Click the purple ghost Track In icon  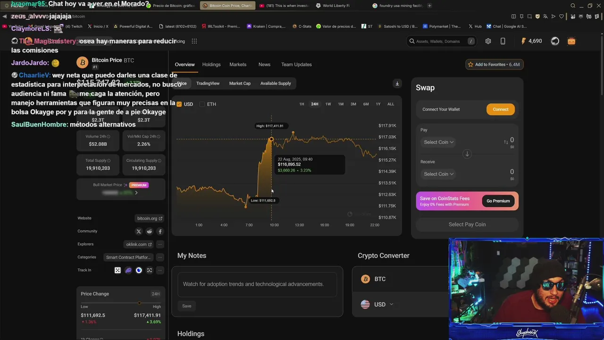point(128,270)
